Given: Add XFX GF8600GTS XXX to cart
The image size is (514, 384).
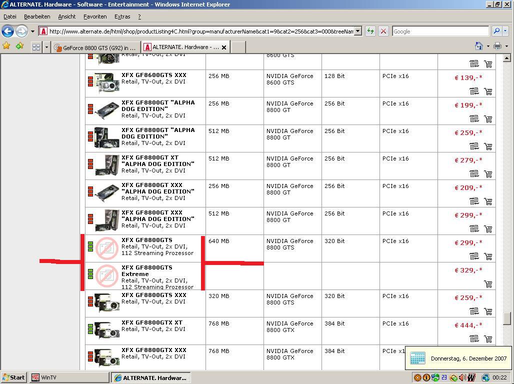Looking at the screenshot, I should point(488,91).
